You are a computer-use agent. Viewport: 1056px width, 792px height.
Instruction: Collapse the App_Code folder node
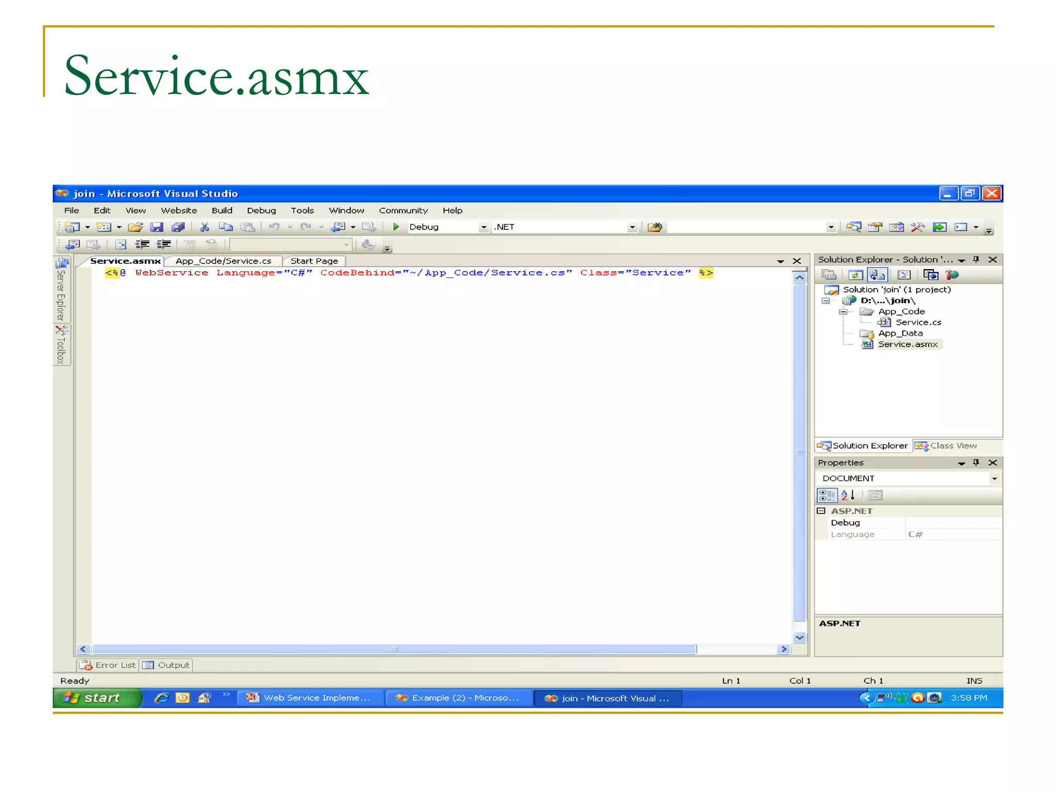[843, 311]
